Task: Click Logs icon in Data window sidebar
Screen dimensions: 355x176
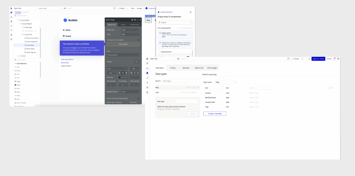Action: point(147,92)
